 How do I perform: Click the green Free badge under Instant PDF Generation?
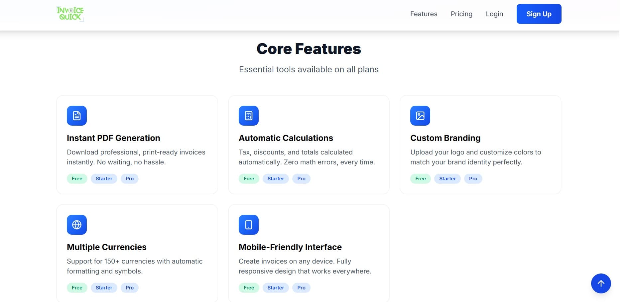pos(77,178)
